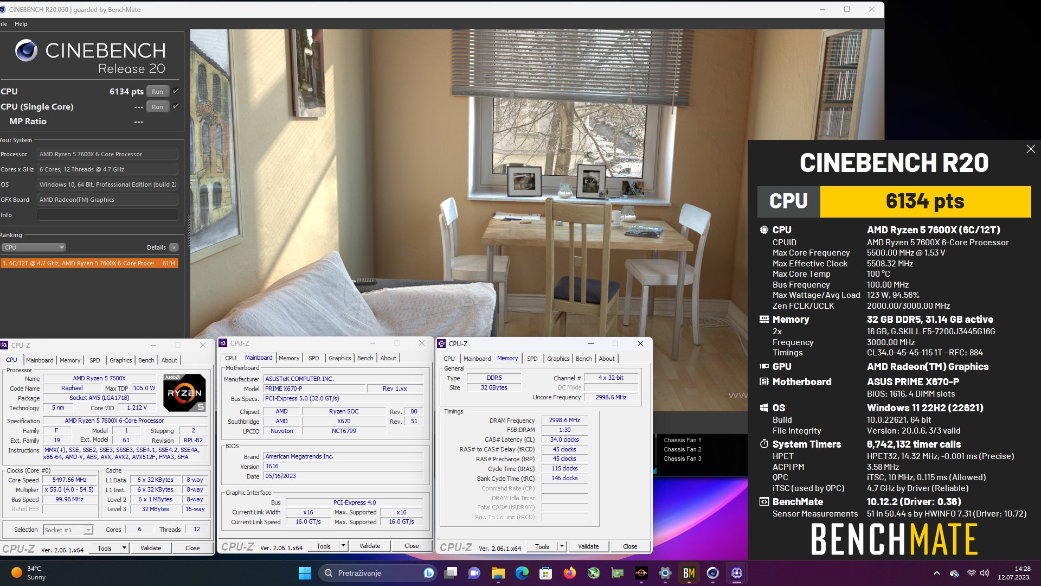Click the Ryzen 5 logo in CPU-Z
The width and height of the screenshot is (1041, 586).
click(184, 392)
